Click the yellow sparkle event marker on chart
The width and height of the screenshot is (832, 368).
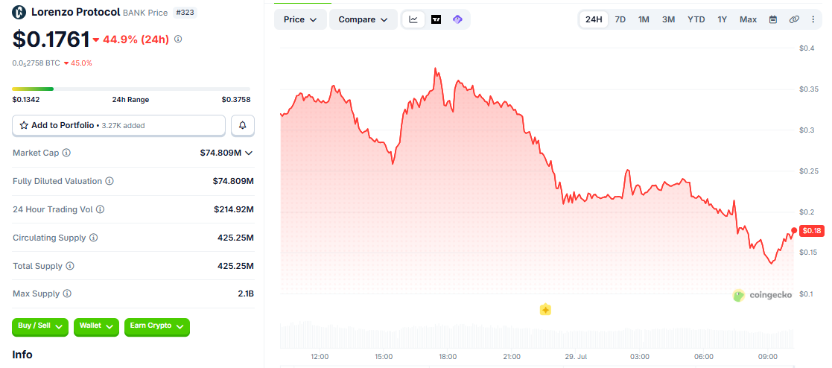tap(545, 310)
